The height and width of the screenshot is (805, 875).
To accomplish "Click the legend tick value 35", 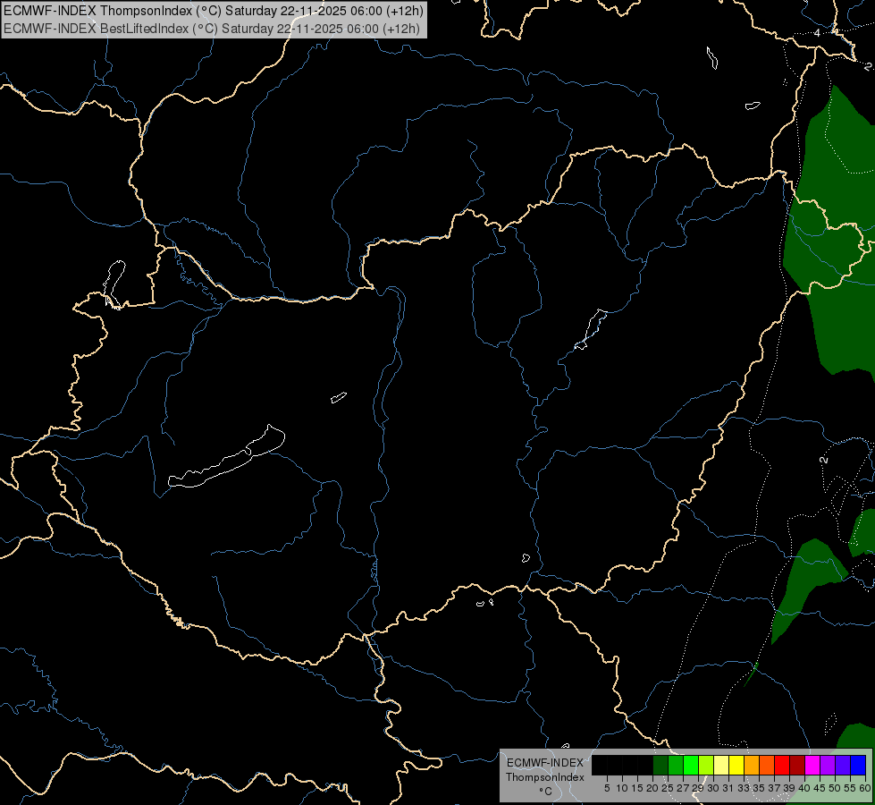I will (x=759, y=788).
